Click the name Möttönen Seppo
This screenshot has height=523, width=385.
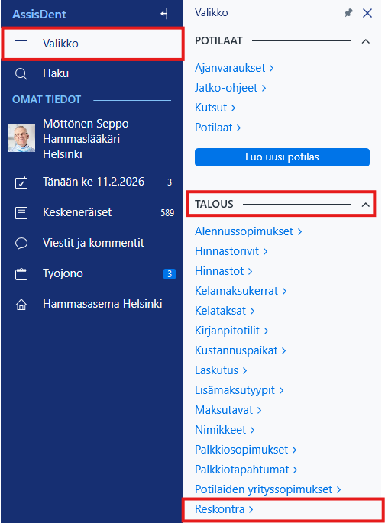[86, 124]
